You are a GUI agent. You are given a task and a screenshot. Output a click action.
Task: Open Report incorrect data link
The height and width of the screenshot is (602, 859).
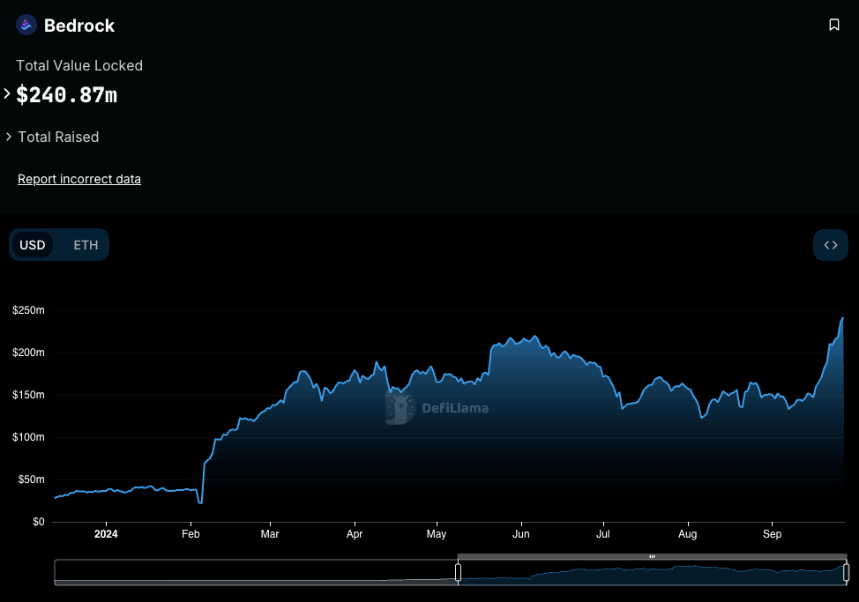(x=78, y=179)
